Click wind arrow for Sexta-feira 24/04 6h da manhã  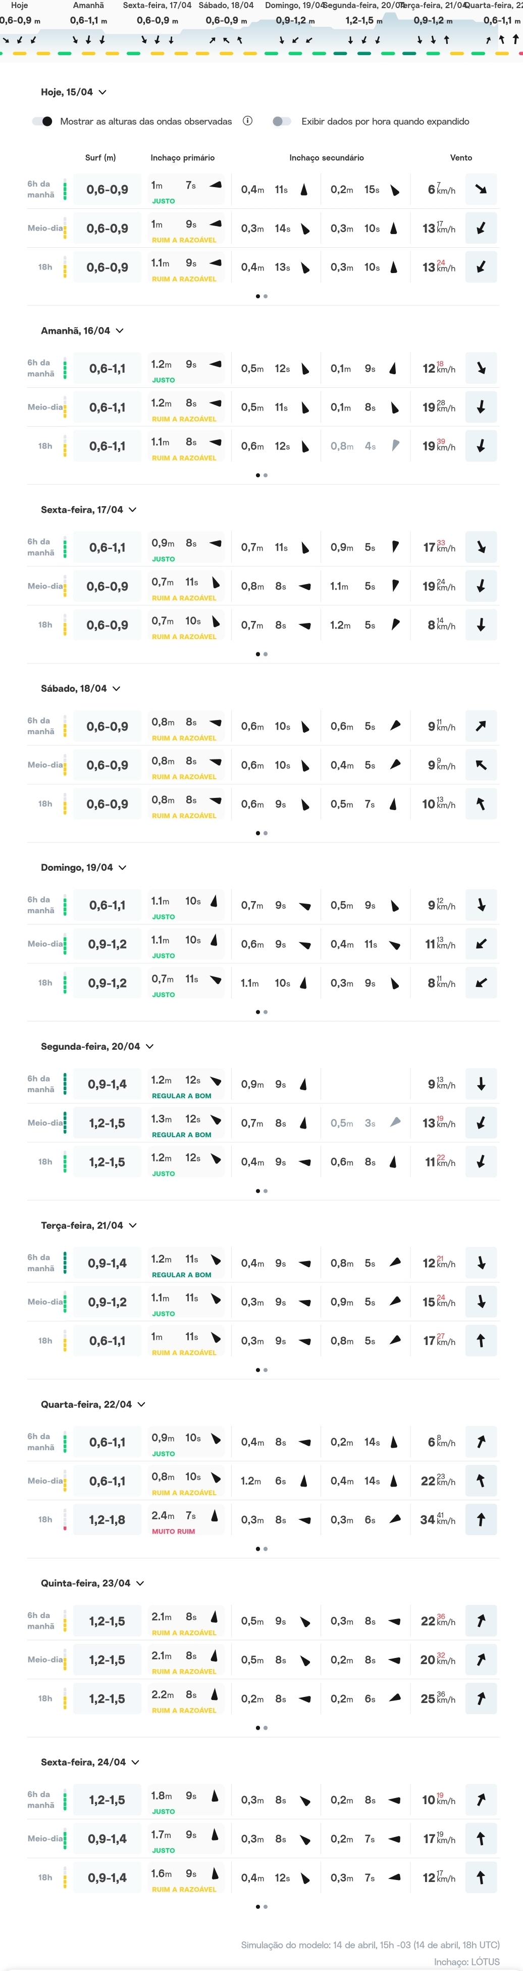tap(481, 1801)
